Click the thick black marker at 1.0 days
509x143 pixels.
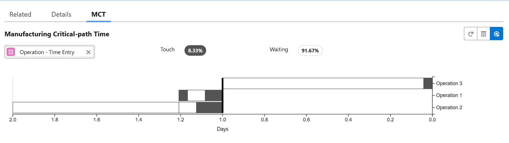[223, 96]
